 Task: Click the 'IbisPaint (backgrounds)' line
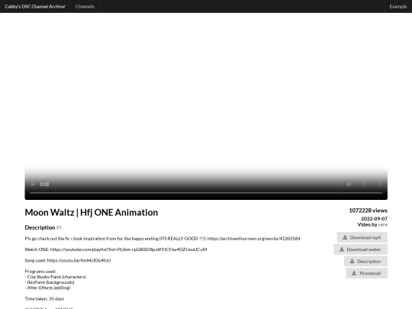[x=50, y=282]
